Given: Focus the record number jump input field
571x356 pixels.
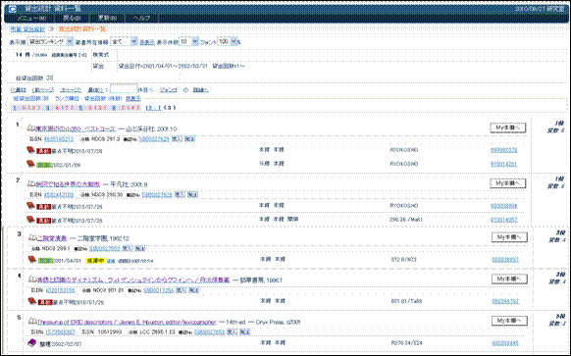Looking at the screenshot, I should coord(124,89).
